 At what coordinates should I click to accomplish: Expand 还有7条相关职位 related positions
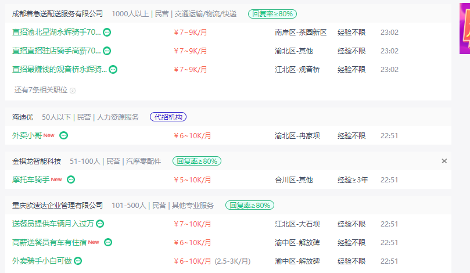tap(41, 90)
